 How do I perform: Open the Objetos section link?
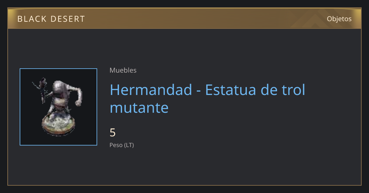click(339, 19)
